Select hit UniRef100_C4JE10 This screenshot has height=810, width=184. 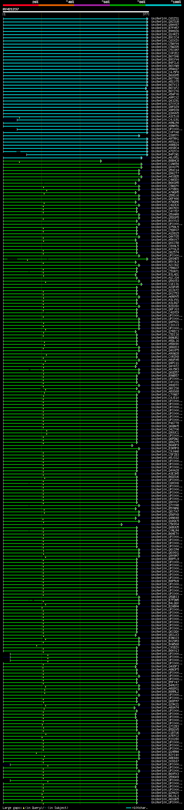[165, 398]
